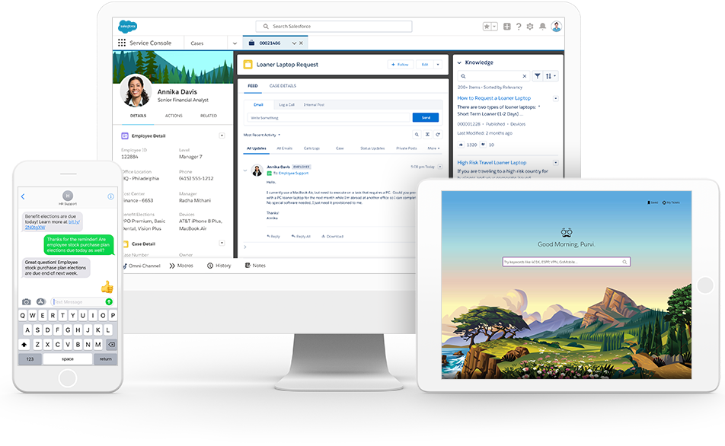Tap the info icon in HR Support chat
Viewport: 725px width, 446px height.
pyautogui.click(x=111, y=196)
